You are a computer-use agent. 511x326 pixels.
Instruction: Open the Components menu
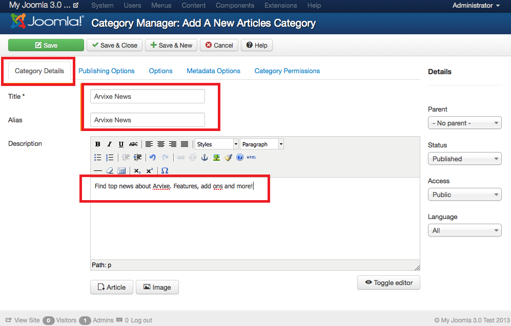235,5
